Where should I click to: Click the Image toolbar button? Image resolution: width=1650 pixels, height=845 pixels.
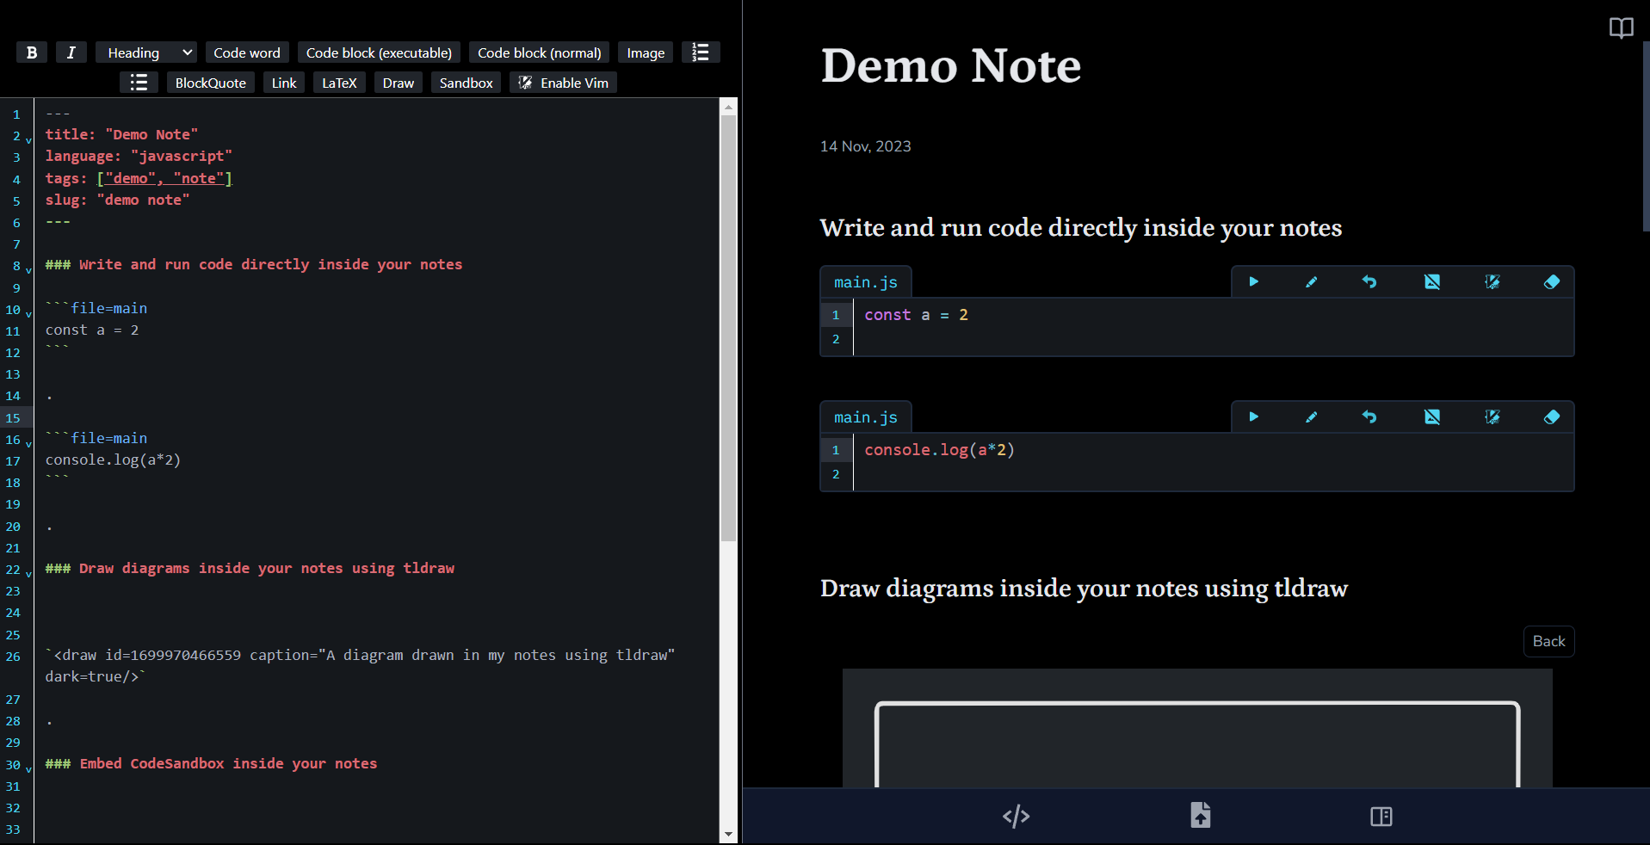click(x=646, y=52)
